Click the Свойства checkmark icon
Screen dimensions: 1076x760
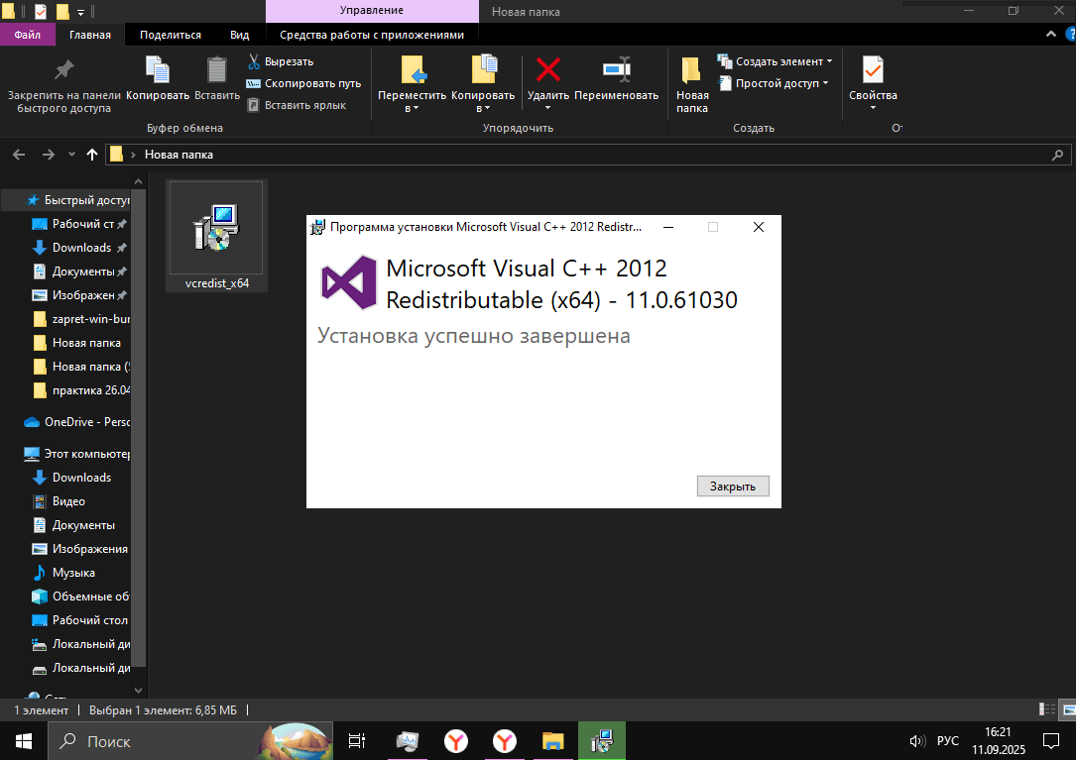(x=873, y=70)
